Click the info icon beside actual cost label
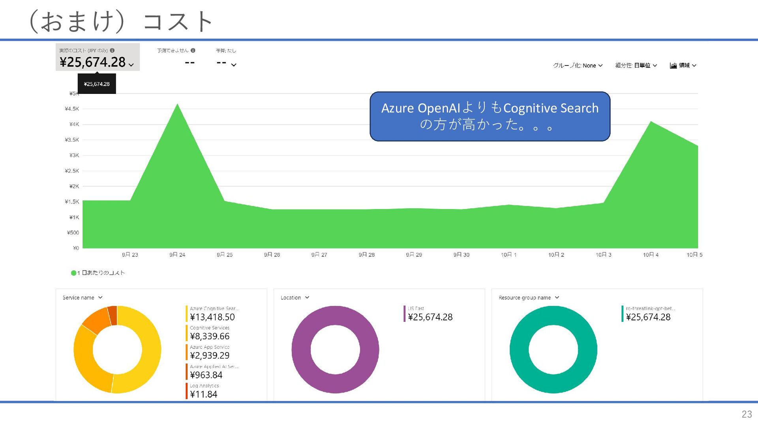This screenshot has height=426, width=758. 112,50
